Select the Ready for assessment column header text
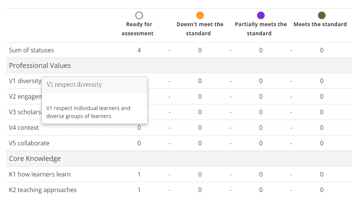Screen dimensions: 352x197 point(139,29)
